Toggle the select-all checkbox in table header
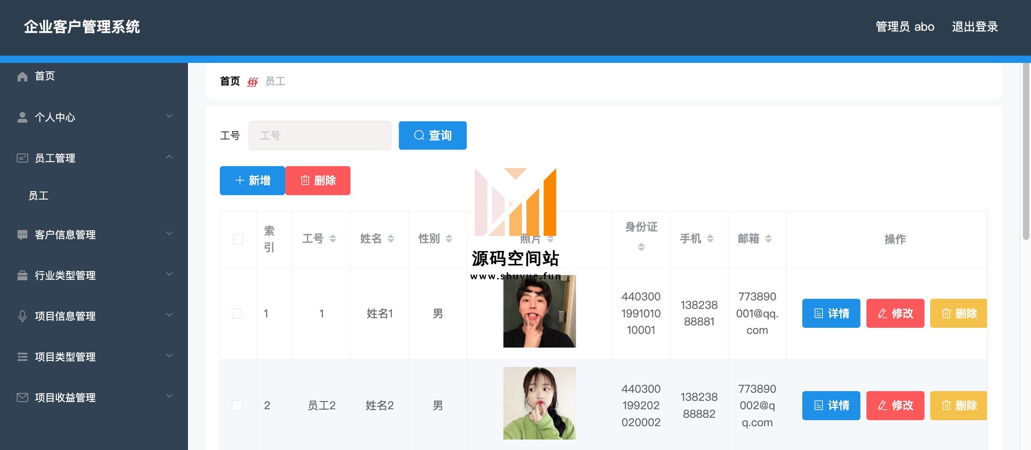 click(x=238, y=240)
